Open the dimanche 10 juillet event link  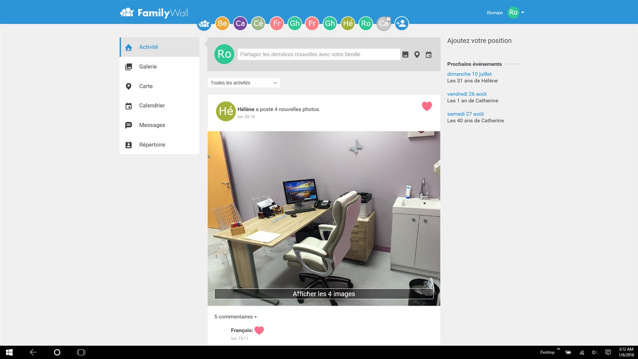click(469, 73)
